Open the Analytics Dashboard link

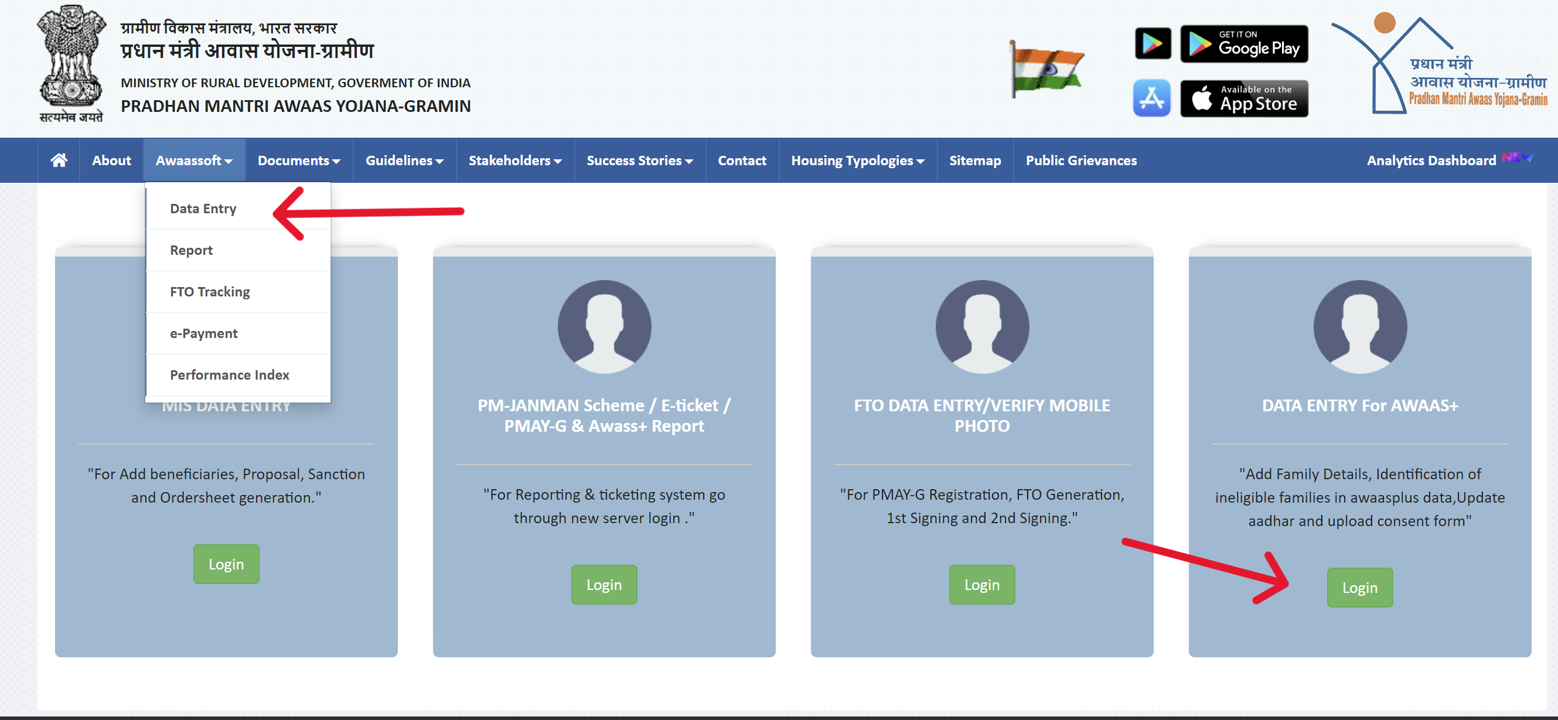1430,161
